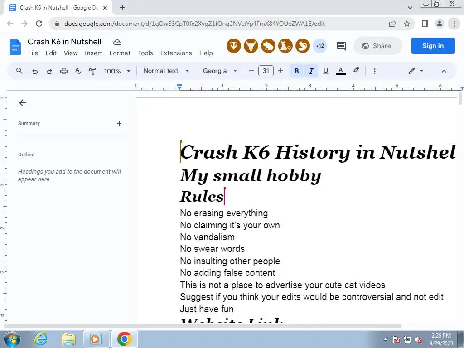Open a new browser tab
Viewport: 464px width, 348px height.
click(x=122, y=8)
